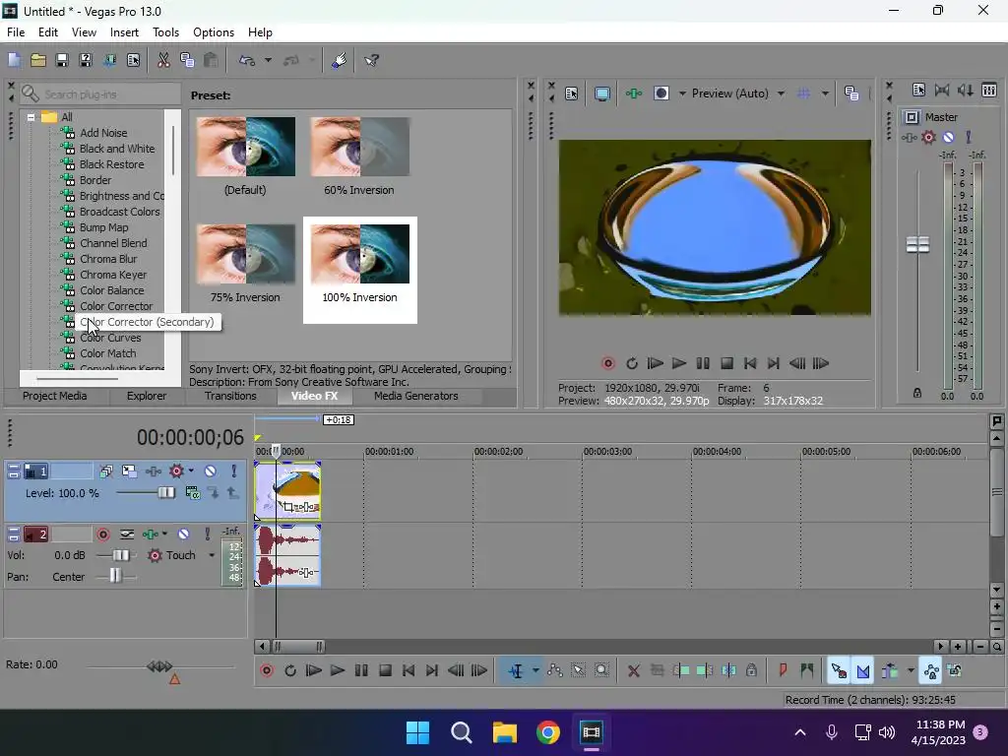
Task: Solo video track 1
Action: [x=234, y=472]
